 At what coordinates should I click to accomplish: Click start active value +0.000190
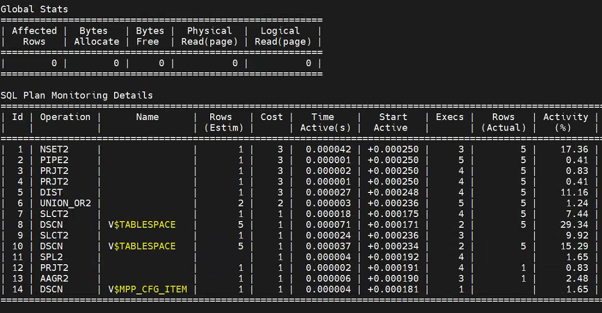(393, 279)
